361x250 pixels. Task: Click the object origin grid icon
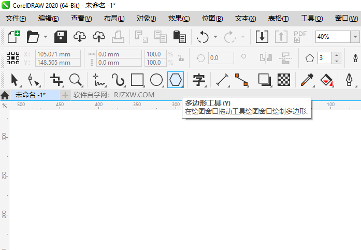point(13,58)
